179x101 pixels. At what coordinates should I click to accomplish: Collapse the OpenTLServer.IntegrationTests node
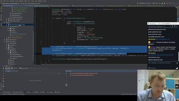tap(6, 25)
